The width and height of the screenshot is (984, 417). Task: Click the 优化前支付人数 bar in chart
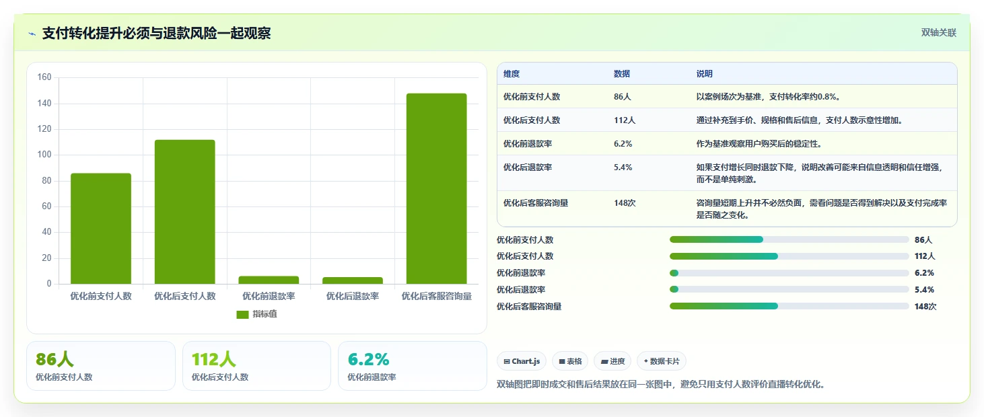tap(101, 229)
